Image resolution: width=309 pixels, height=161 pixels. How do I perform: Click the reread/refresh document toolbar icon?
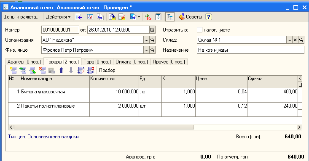pos(90,17)
